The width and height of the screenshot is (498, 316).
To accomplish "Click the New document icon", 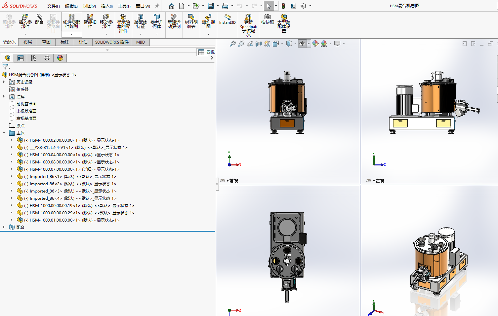I will point(182,6).
